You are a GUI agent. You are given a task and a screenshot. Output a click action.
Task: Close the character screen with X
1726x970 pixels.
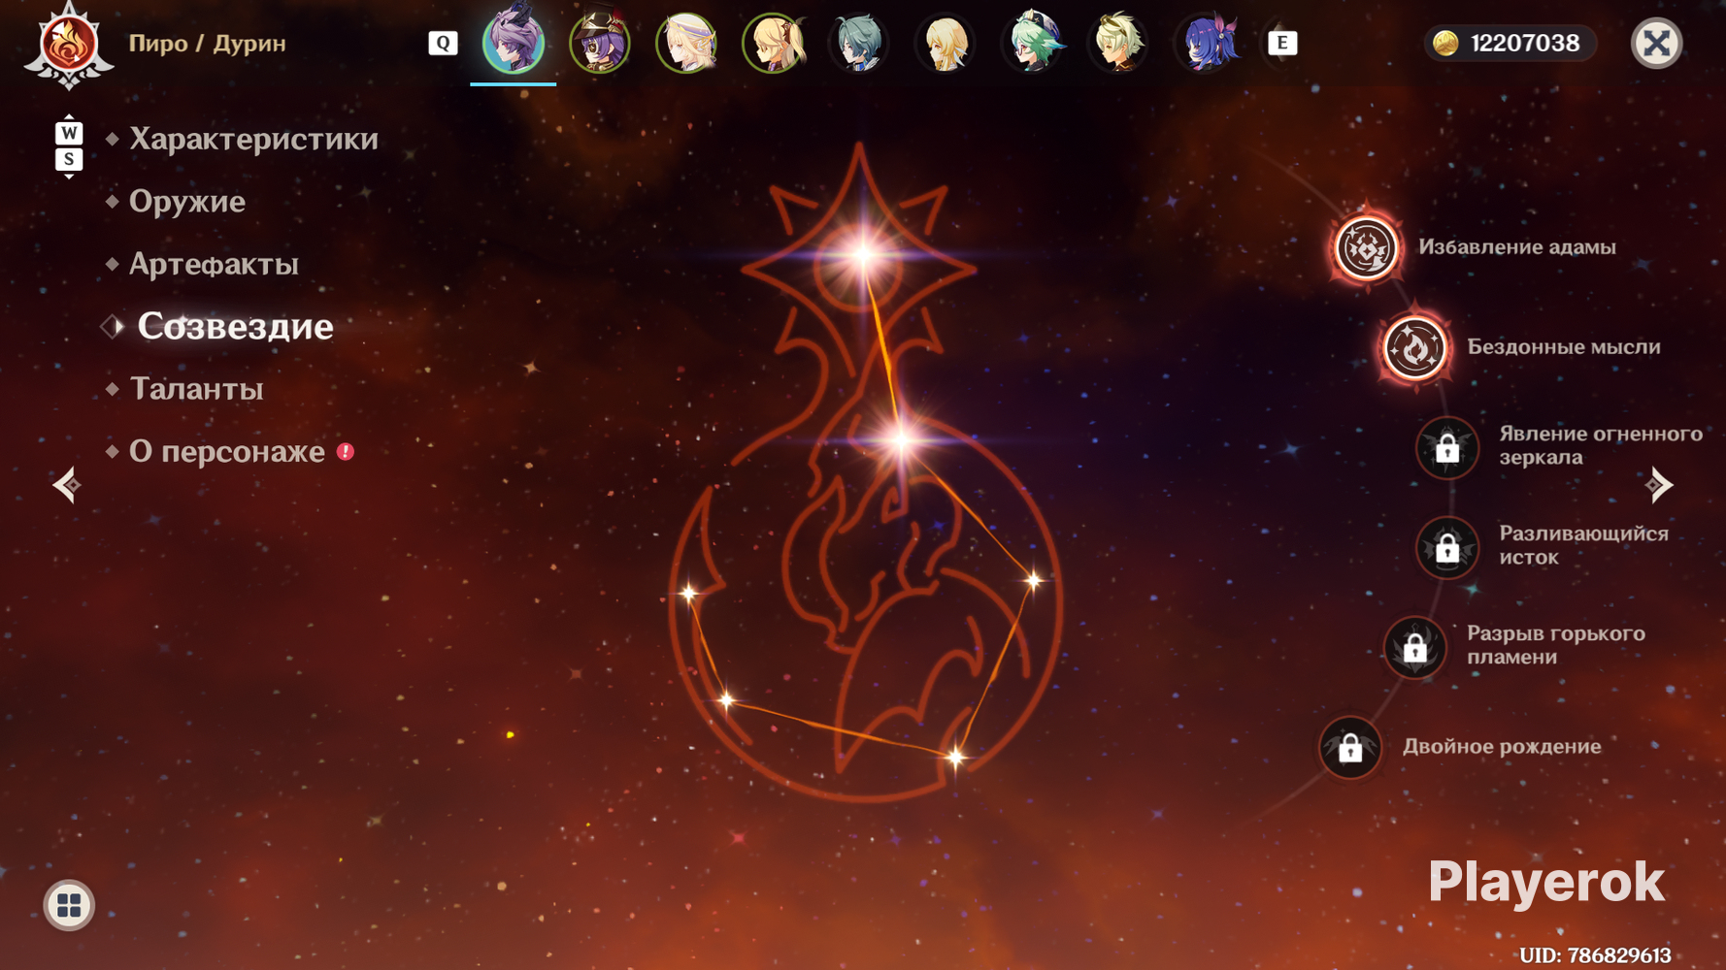click(1656, 43)
